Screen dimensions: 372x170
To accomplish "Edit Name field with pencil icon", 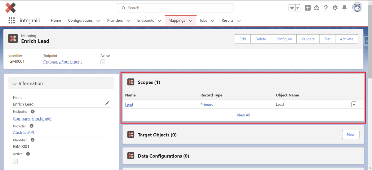I will coord(107,103).
